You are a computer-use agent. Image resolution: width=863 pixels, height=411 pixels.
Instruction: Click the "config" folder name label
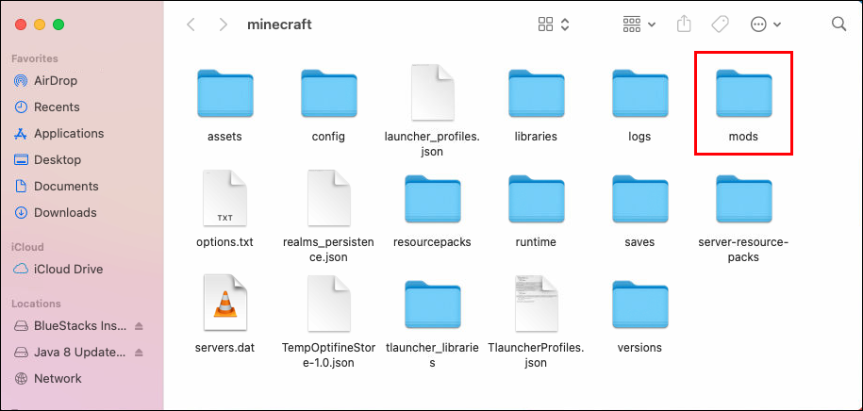coord(328,137)
